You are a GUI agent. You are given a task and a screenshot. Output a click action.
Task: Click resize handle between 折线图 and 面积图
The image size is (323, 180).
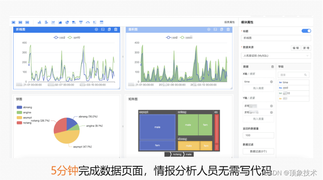coord(123,56)
